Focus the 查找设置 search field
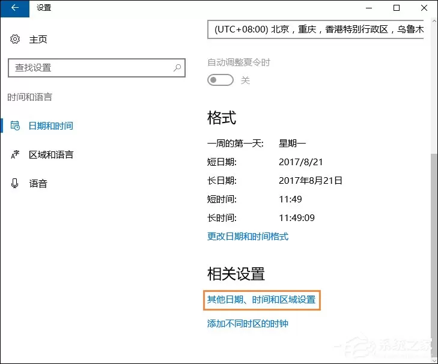 pyautogui.click(x=97, y=68)
